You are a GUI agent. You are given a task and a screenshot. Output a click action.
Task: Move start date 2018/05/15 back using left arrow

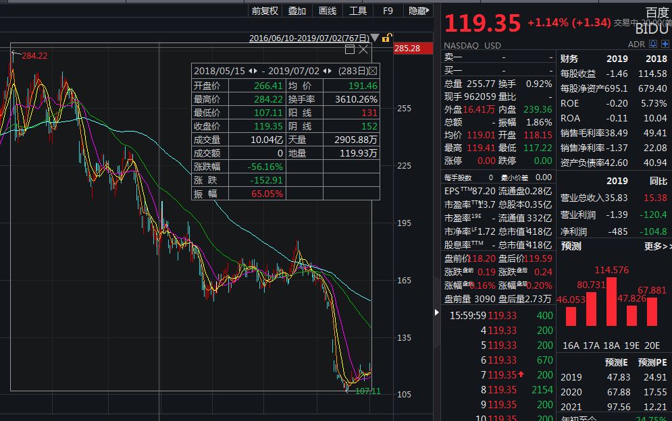coord(251,71)
